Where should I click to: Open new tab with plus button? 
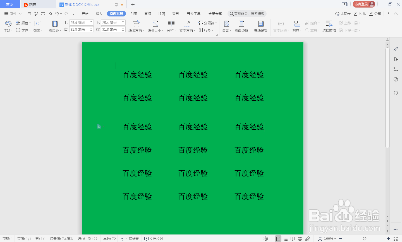(133, 4)
